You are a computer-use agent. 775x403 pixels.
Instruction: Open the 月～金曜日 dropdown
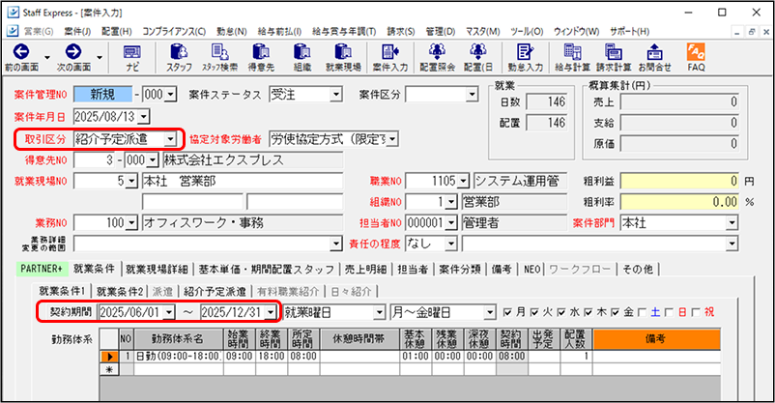pyautogui.click(x=489, y=312)
